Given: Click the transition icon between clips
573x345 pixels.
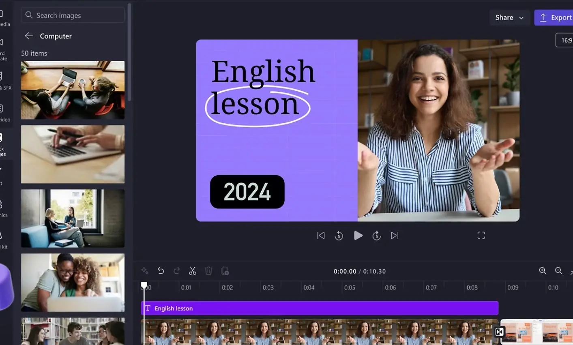Looking at the screenshot, I should [500, 332].
